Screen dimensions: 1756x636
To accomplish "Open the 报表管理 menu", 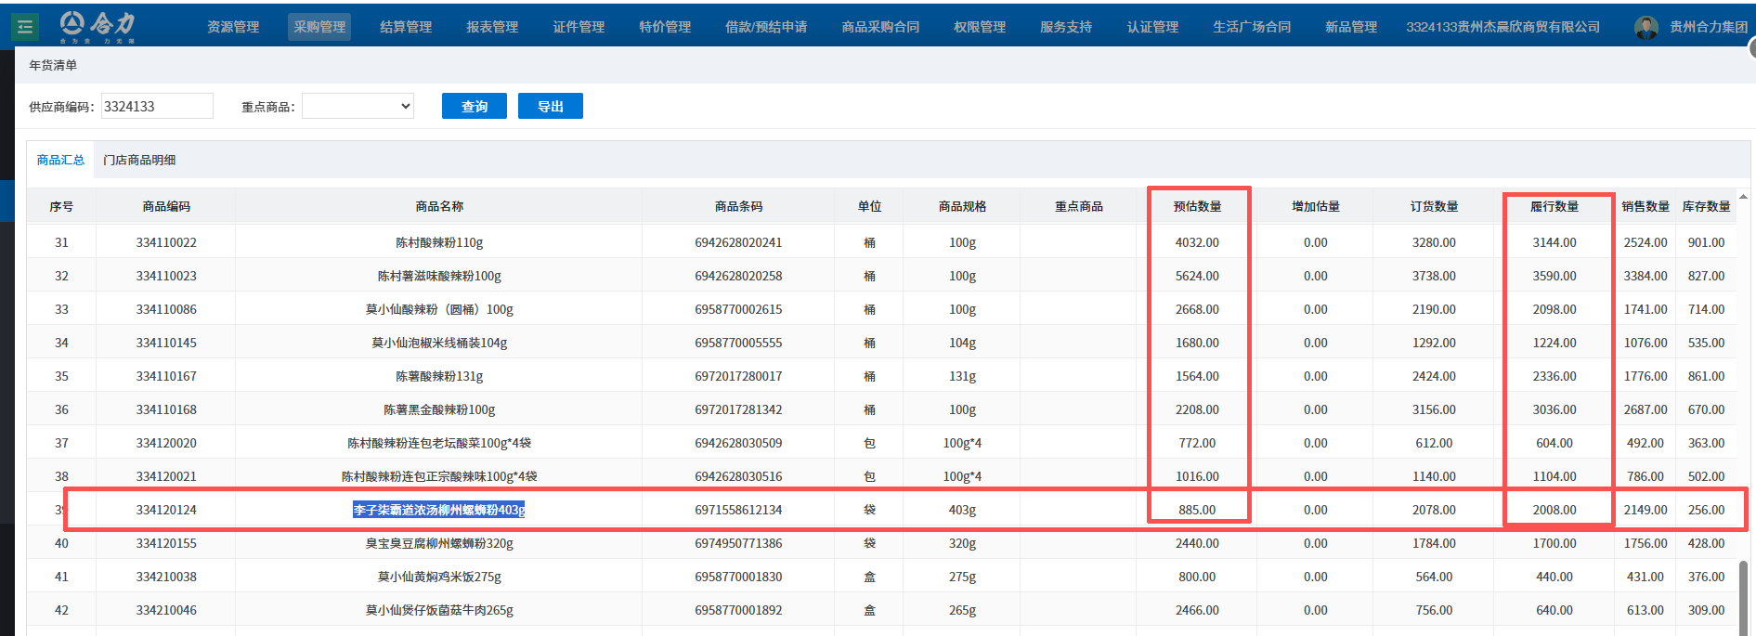I will coord(492,27).
